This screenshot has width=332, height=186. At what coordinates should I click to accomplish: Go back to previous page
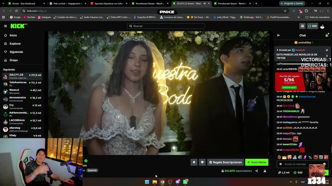tap(4, 11)
